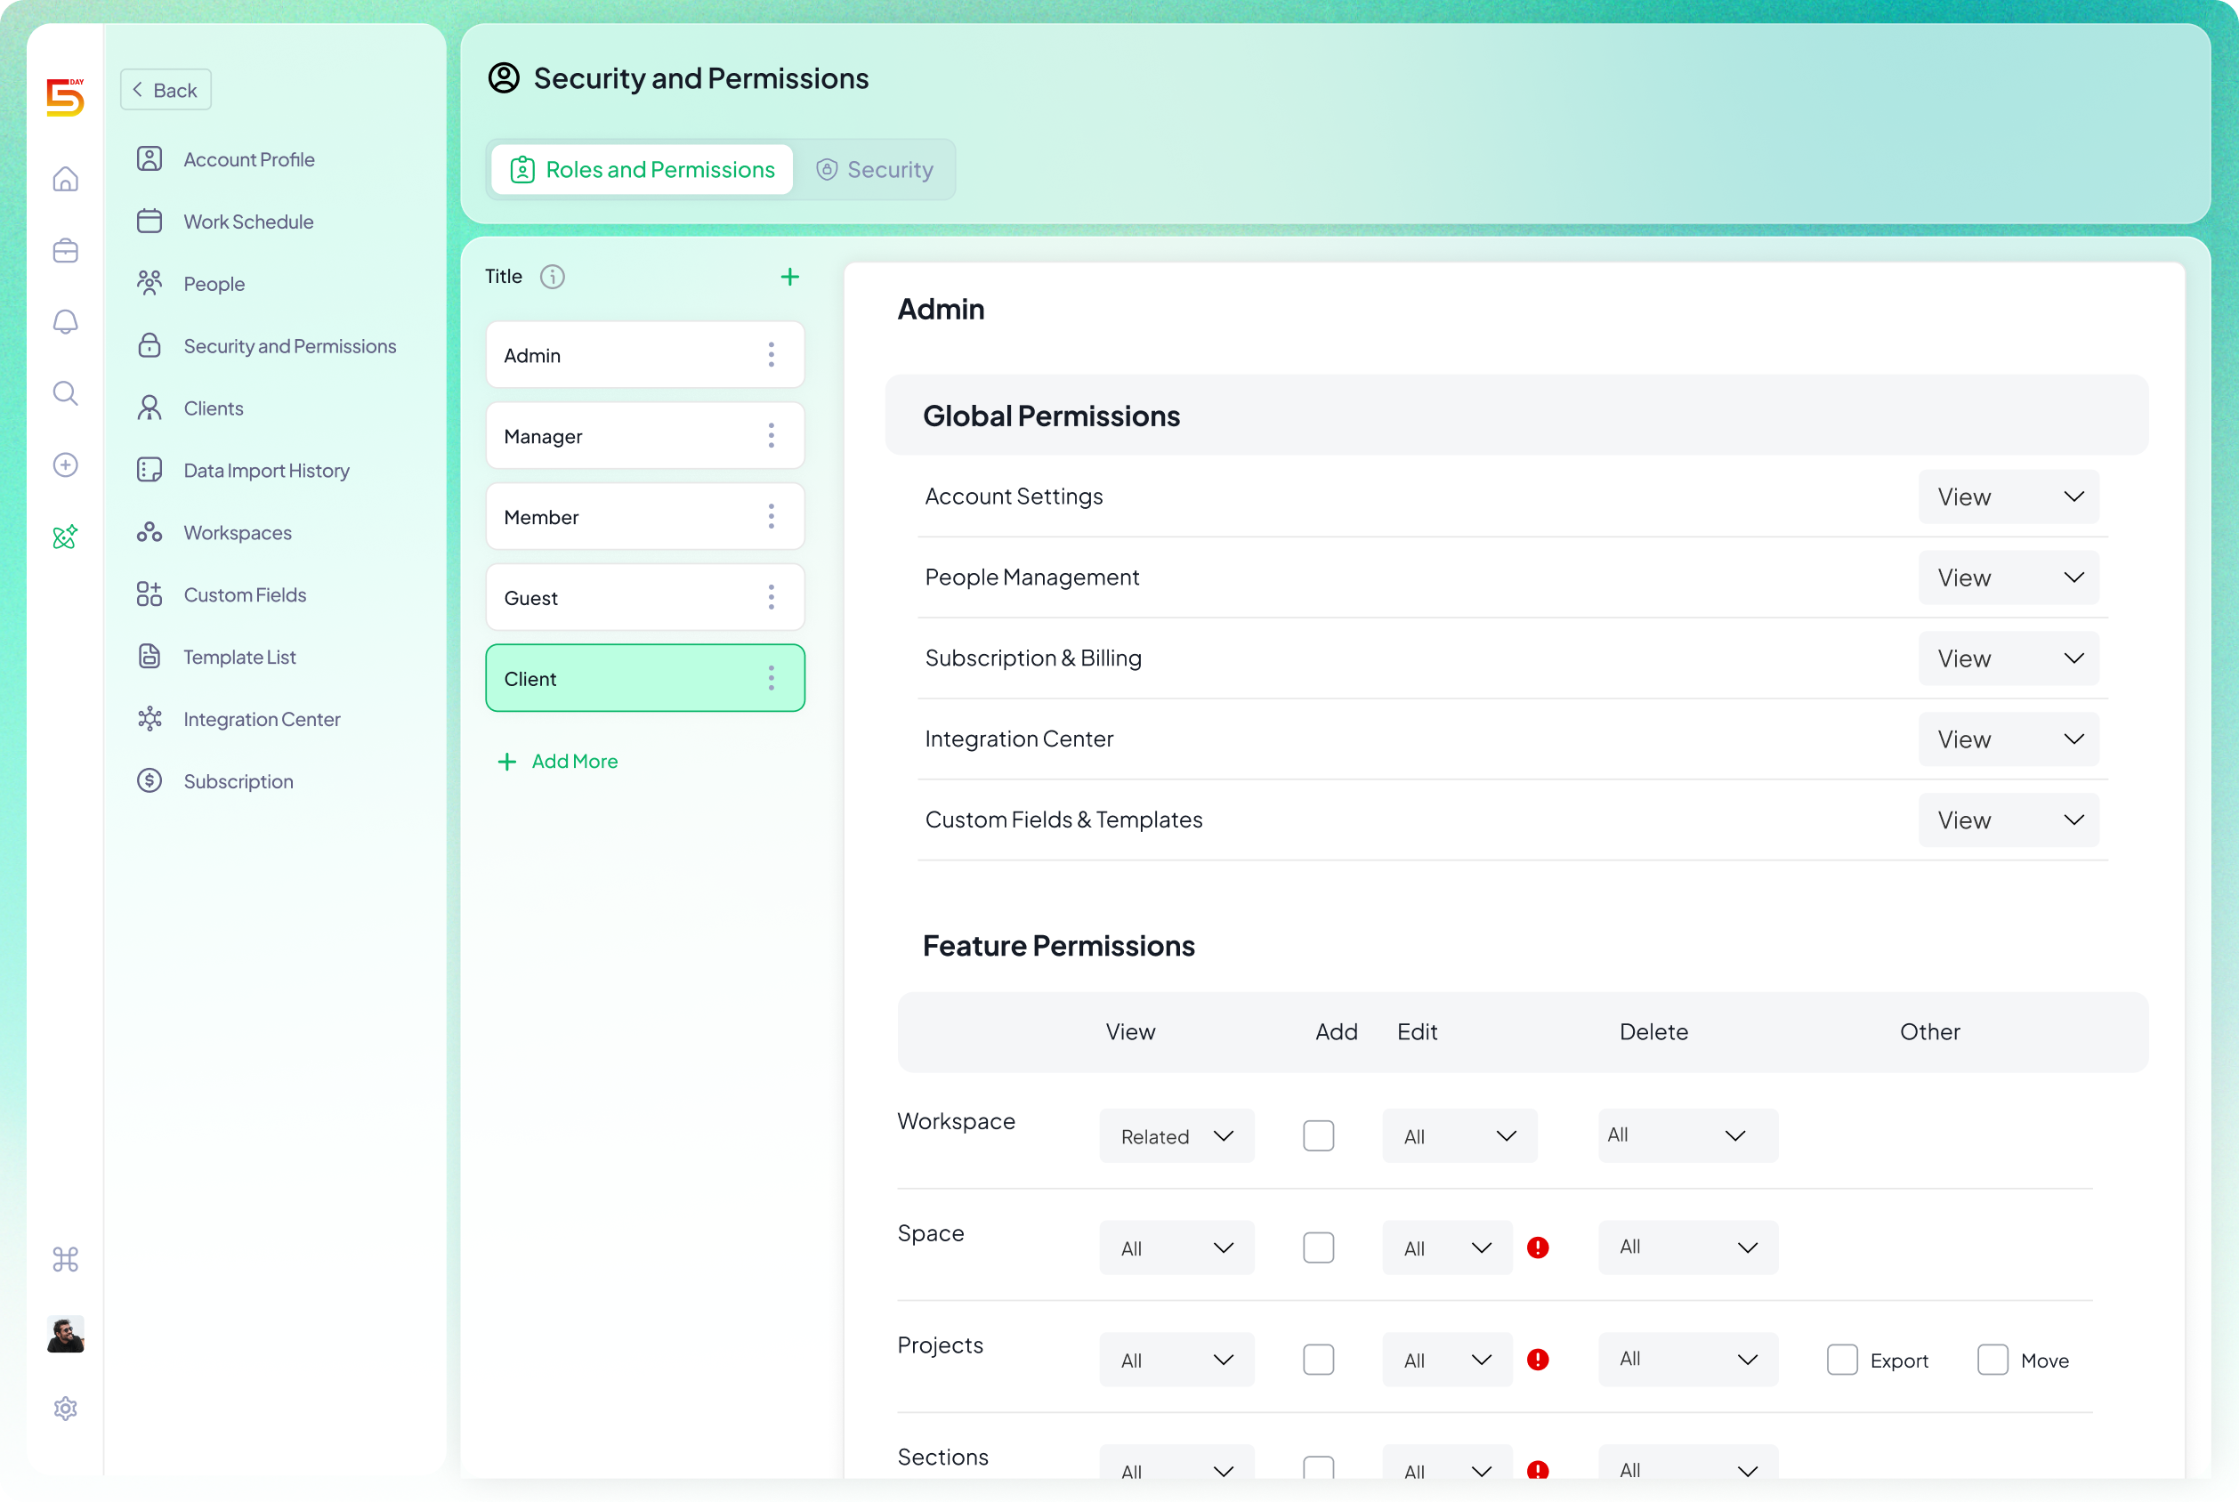Click the Subscription dollar icon
The width and height of the screenshot is (2239, 1502).
(150, 780)
